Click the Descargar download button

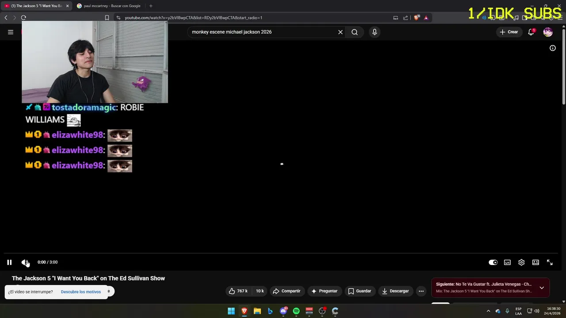pos(396,291)
